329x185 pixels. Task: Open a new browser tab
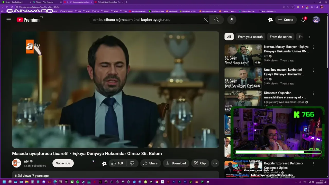click(126, 2)
